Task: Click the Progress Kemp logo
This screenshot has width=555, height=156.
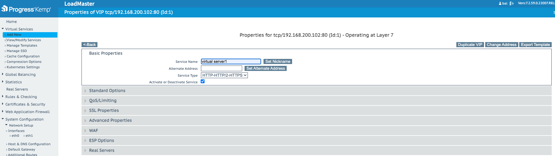Action: click(x=26, y=9)
